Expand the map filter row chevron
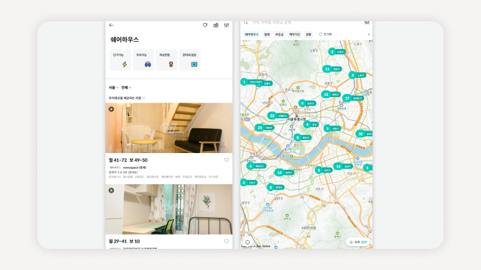This screenshot has height=270, width=481. [x=368, y=34]
